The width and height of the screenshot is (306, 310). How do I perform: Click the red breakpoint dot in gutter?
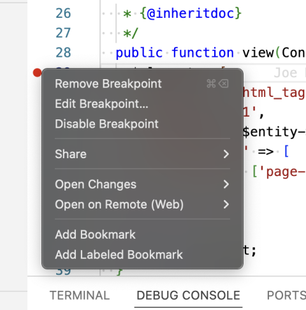click(x=37, y=73)
